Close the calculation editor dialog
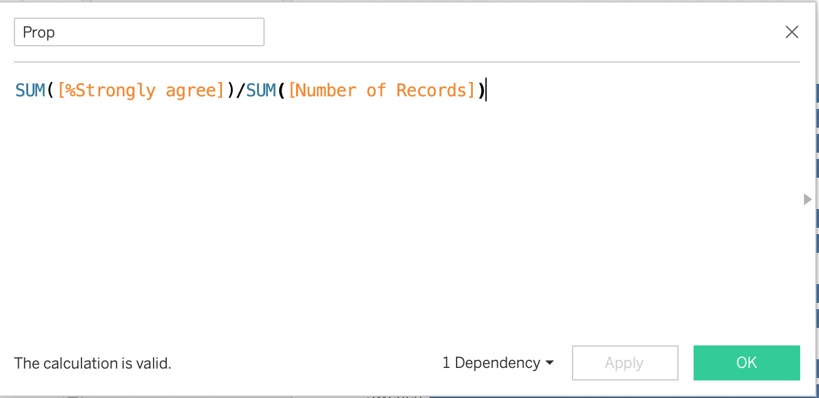The image size is (819, 398). click(792, 33)
